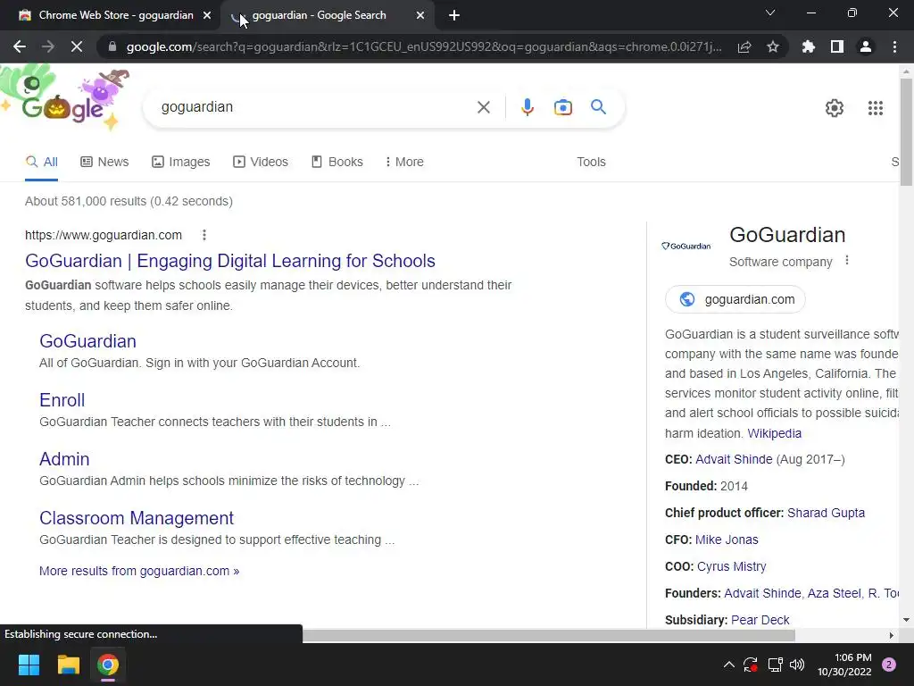Open Books results
This screenshot has width=914, height=686.
(x=337, y=163)
